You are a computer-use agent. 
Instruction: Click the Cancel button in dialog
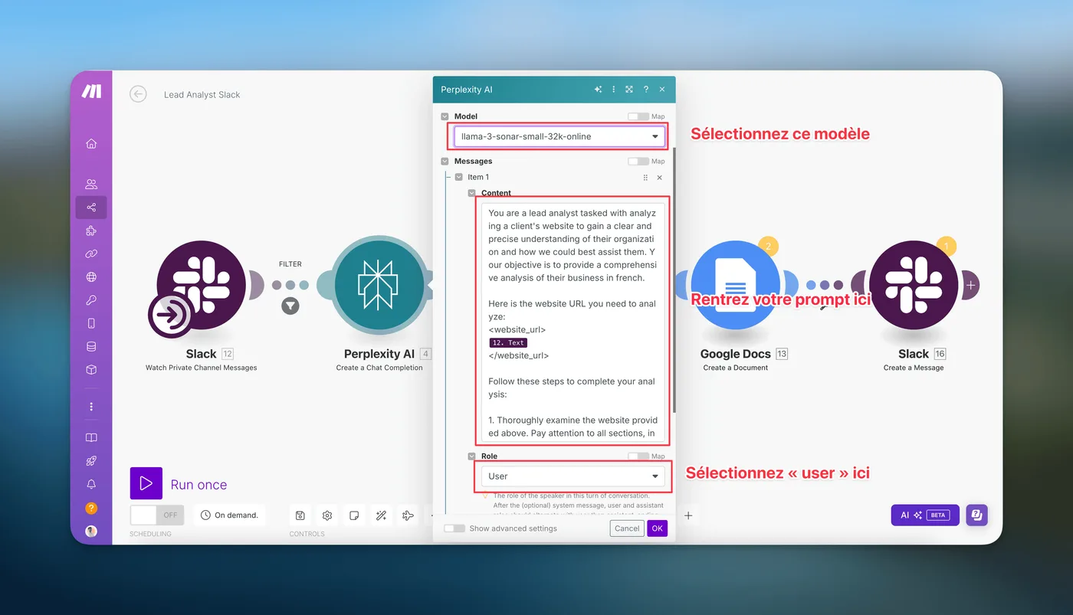(627, 528)
